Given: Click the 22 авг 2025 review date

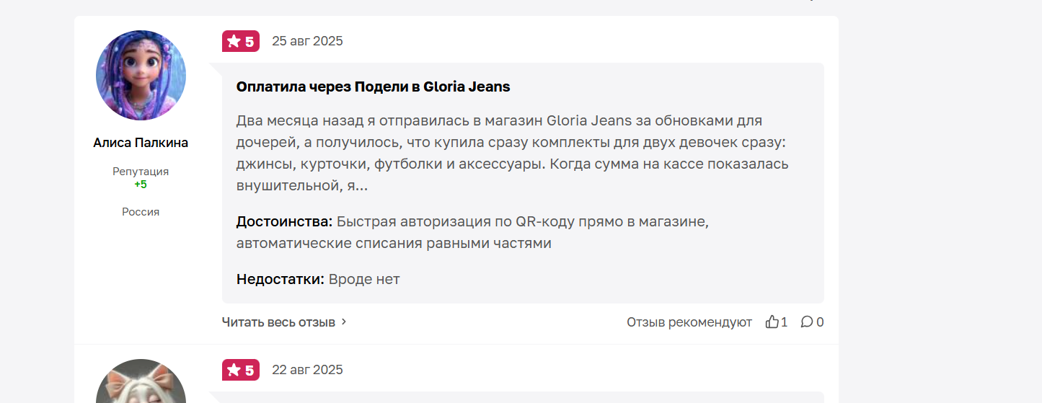Looking at the screenshot, I should point(307,370).
